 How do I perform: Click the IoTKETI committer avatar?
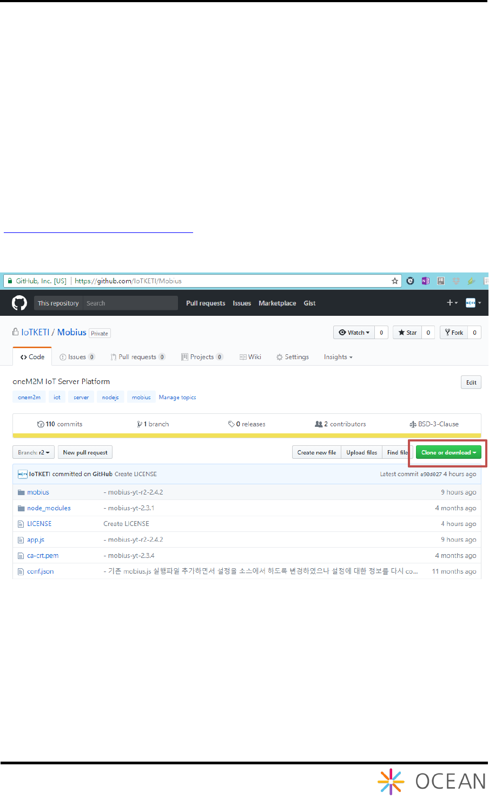click(23, 474)
